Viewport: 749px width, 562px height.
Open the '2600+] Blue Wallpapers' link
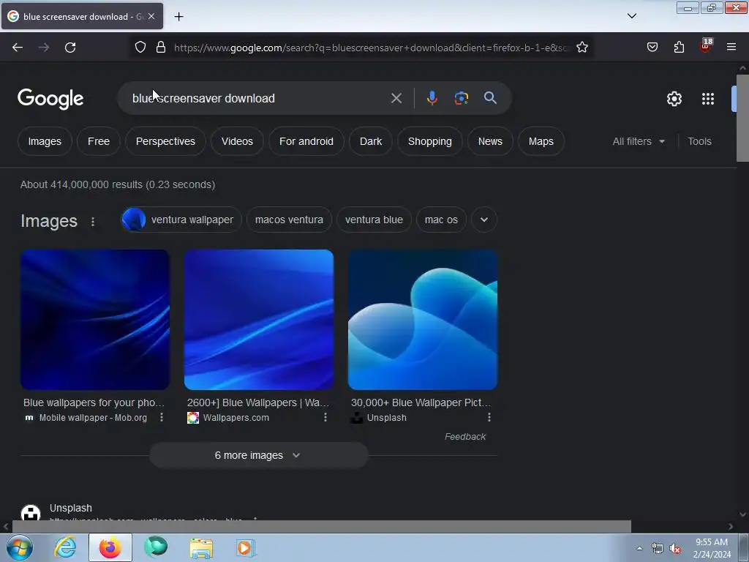coord(258,402)
